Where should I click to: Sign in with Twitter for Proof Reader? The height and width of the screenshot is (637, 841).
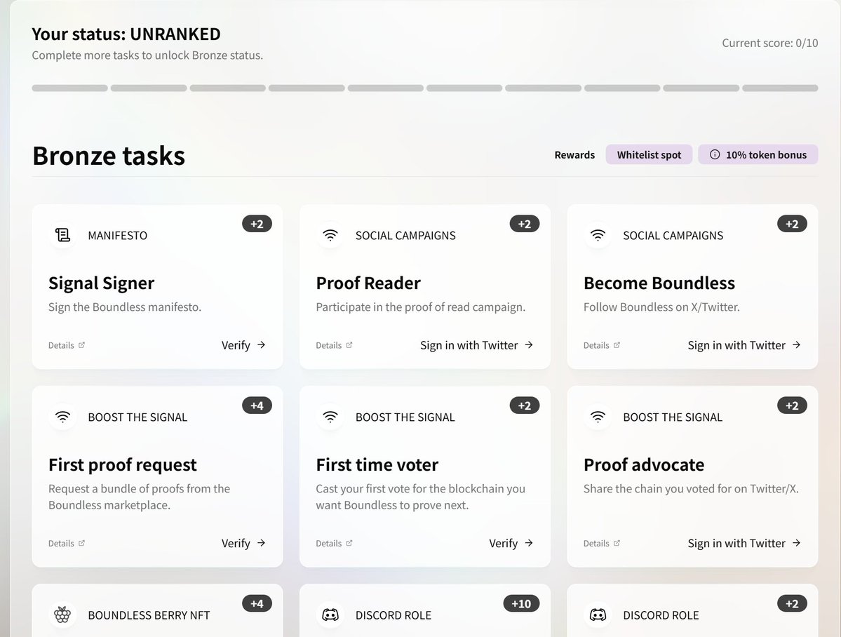tap(477, 345)
